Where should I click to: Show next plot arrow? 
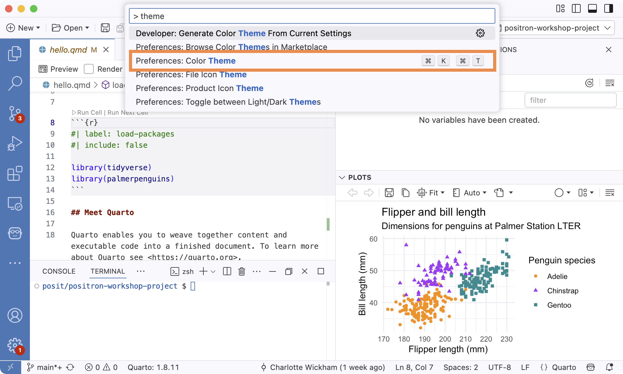pyautogui.click(x=369, y=193)
